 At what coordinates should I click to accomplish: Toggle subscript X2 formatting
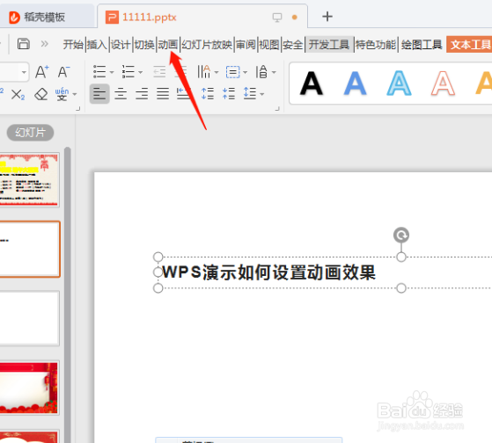[x=18, y=94]
